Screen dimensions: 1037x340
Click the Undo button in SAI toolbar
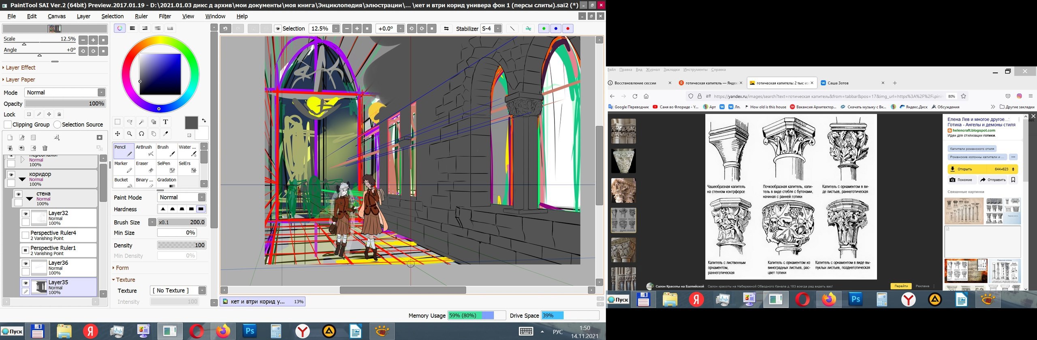[226, 29]
